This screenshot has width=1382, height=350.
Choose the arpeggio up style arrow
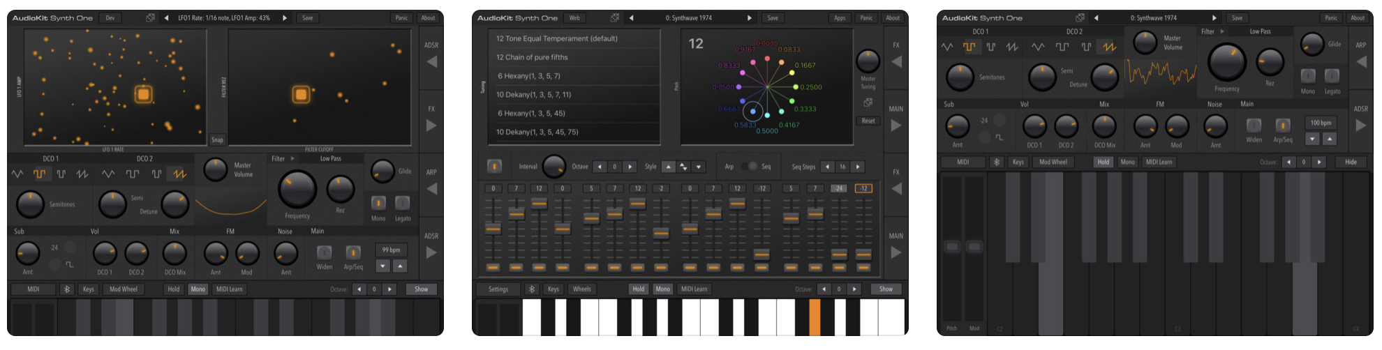tap(668, 167)
